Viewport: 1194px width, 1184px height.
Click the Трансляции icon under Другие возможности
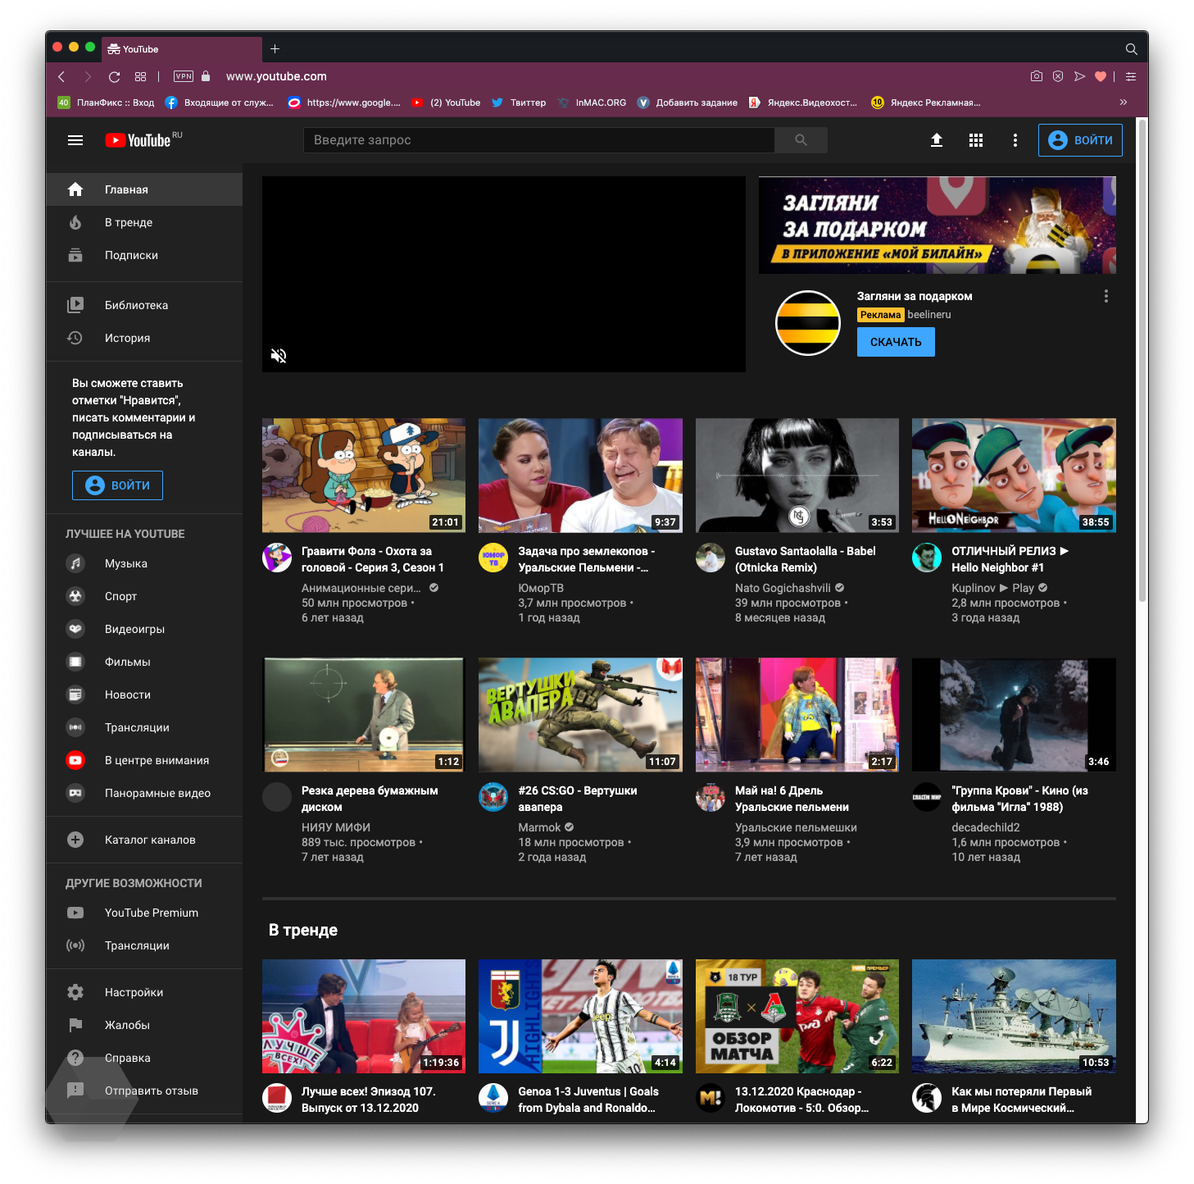[x=75, y=945]
